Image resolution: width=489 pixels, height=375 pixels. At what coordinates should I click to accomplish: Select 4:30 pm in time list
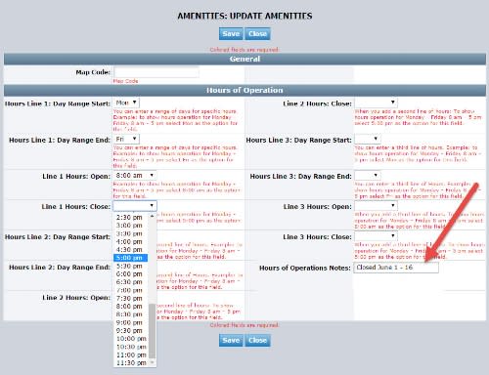(x=131, y=250)
